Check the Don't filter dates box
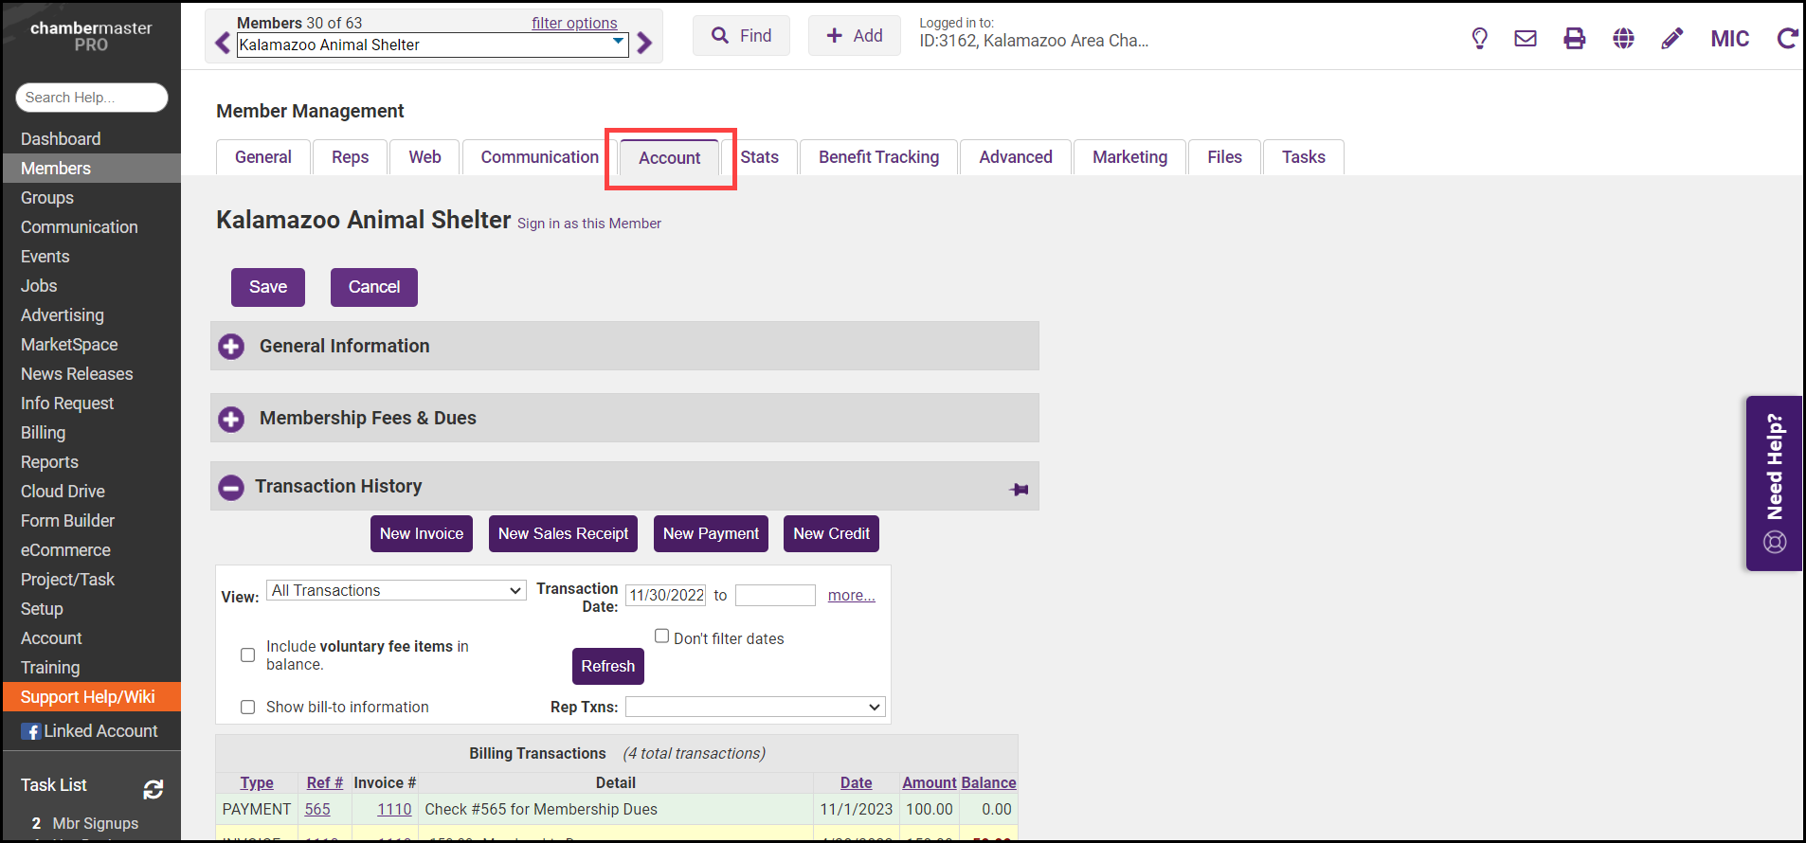 click(x=662, y=637)
